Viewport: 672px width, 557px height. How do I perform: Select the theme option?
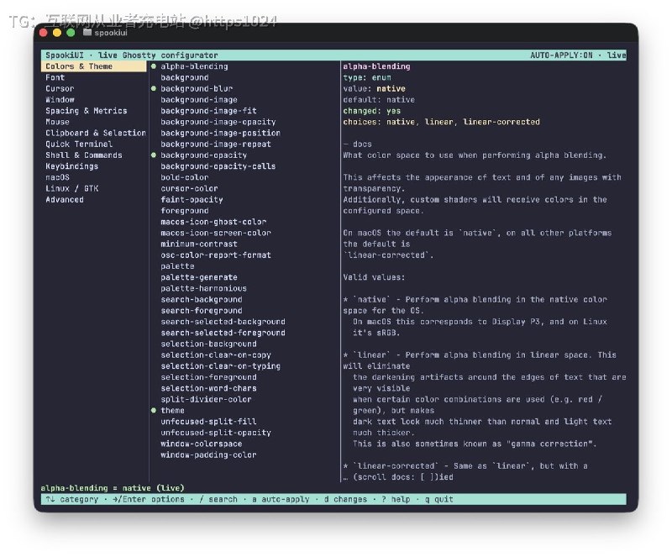point(173,410)
